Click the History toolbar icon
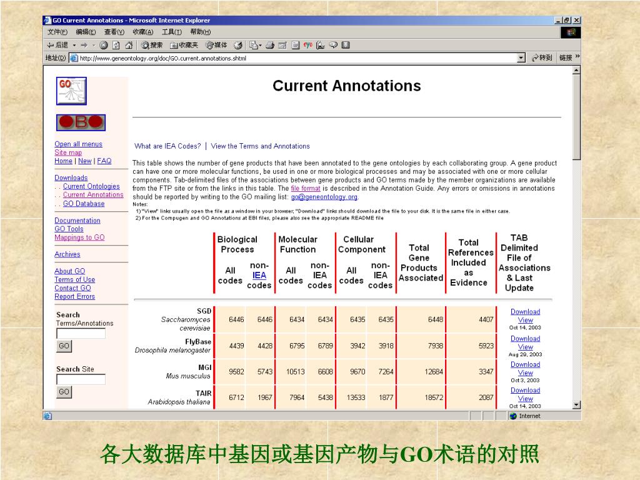 tap(238, 45)
